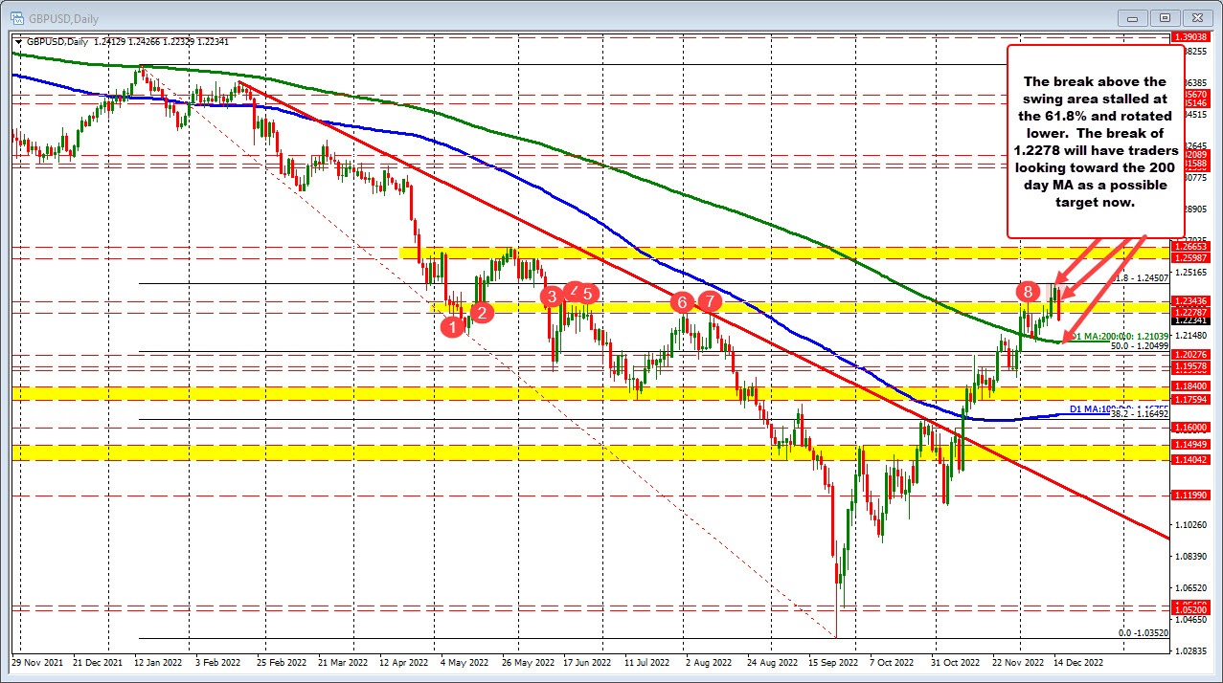Open the dropdown arrow beside the GBPUSD quote line
Screen dimensions: 1223x683
18,42
